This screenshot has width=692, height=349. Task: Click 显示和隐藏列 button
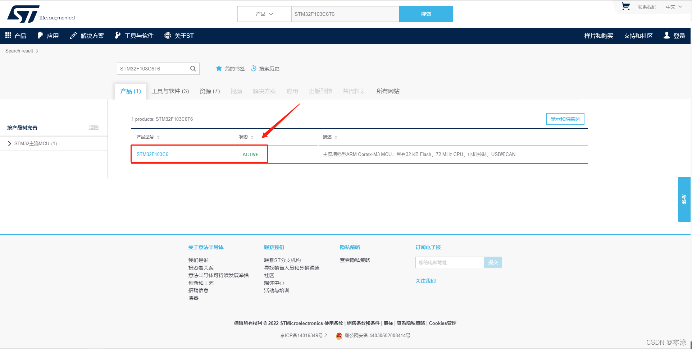[x=565, y=119]
